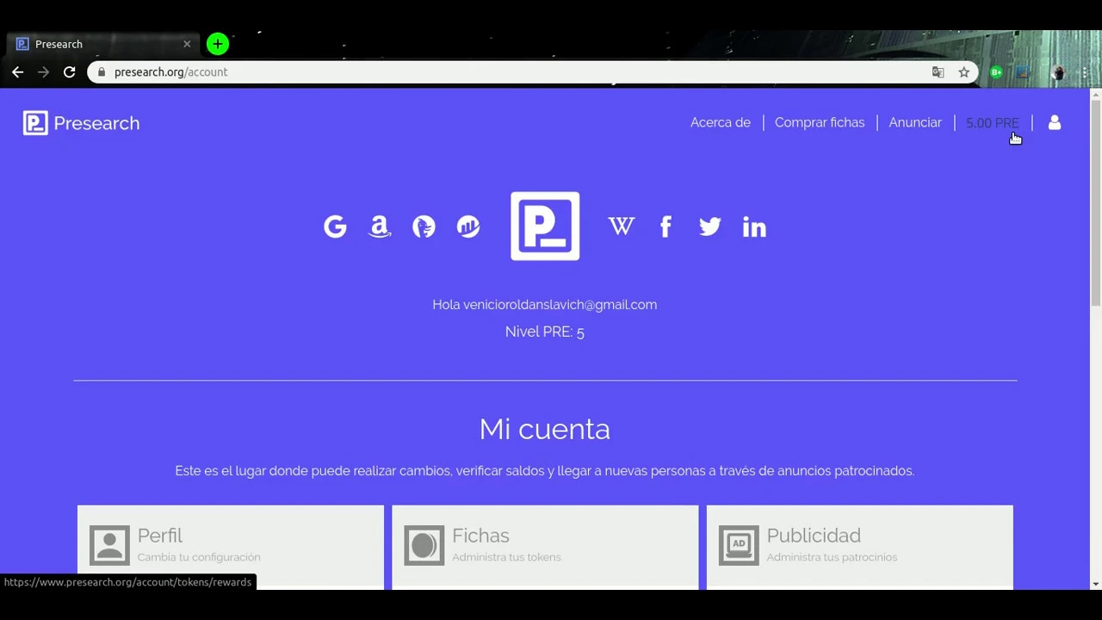Open the user account profile icon
1102x620 pixels.
tap(1055, 123)
